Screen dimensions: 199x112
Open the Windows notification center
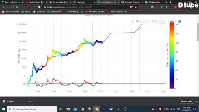(x=194, y=109)
